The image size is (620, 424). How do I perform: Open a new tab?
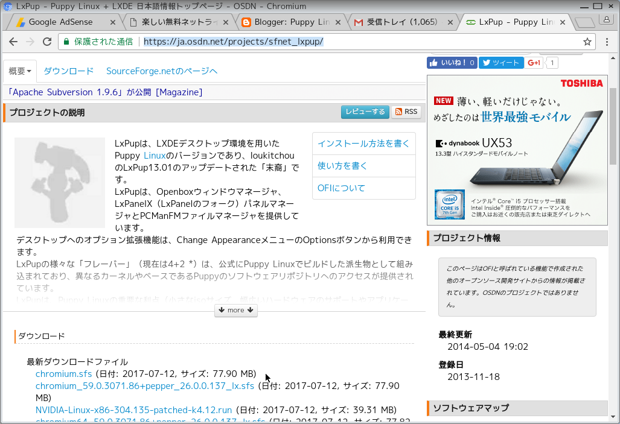[584, 23]
